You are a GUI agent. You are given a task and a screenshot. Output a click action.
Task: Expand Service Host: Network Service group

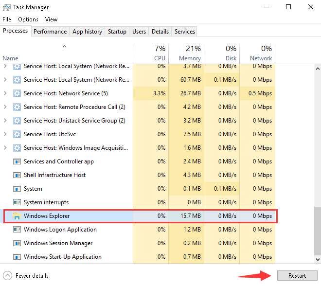6,93
